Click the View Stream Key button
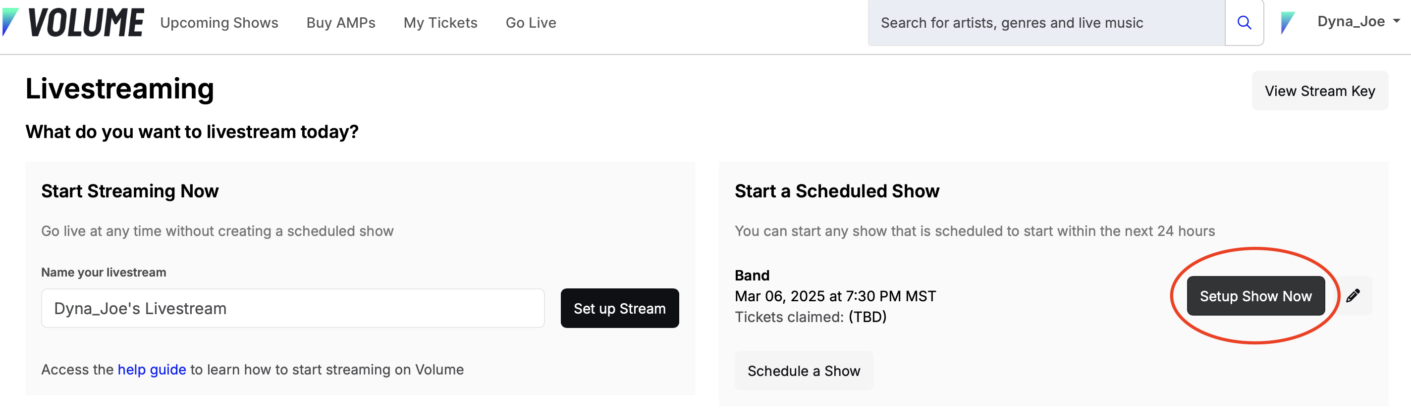Image resolution: width=1411 pixels, height=418 pixels. (1319, 91)
